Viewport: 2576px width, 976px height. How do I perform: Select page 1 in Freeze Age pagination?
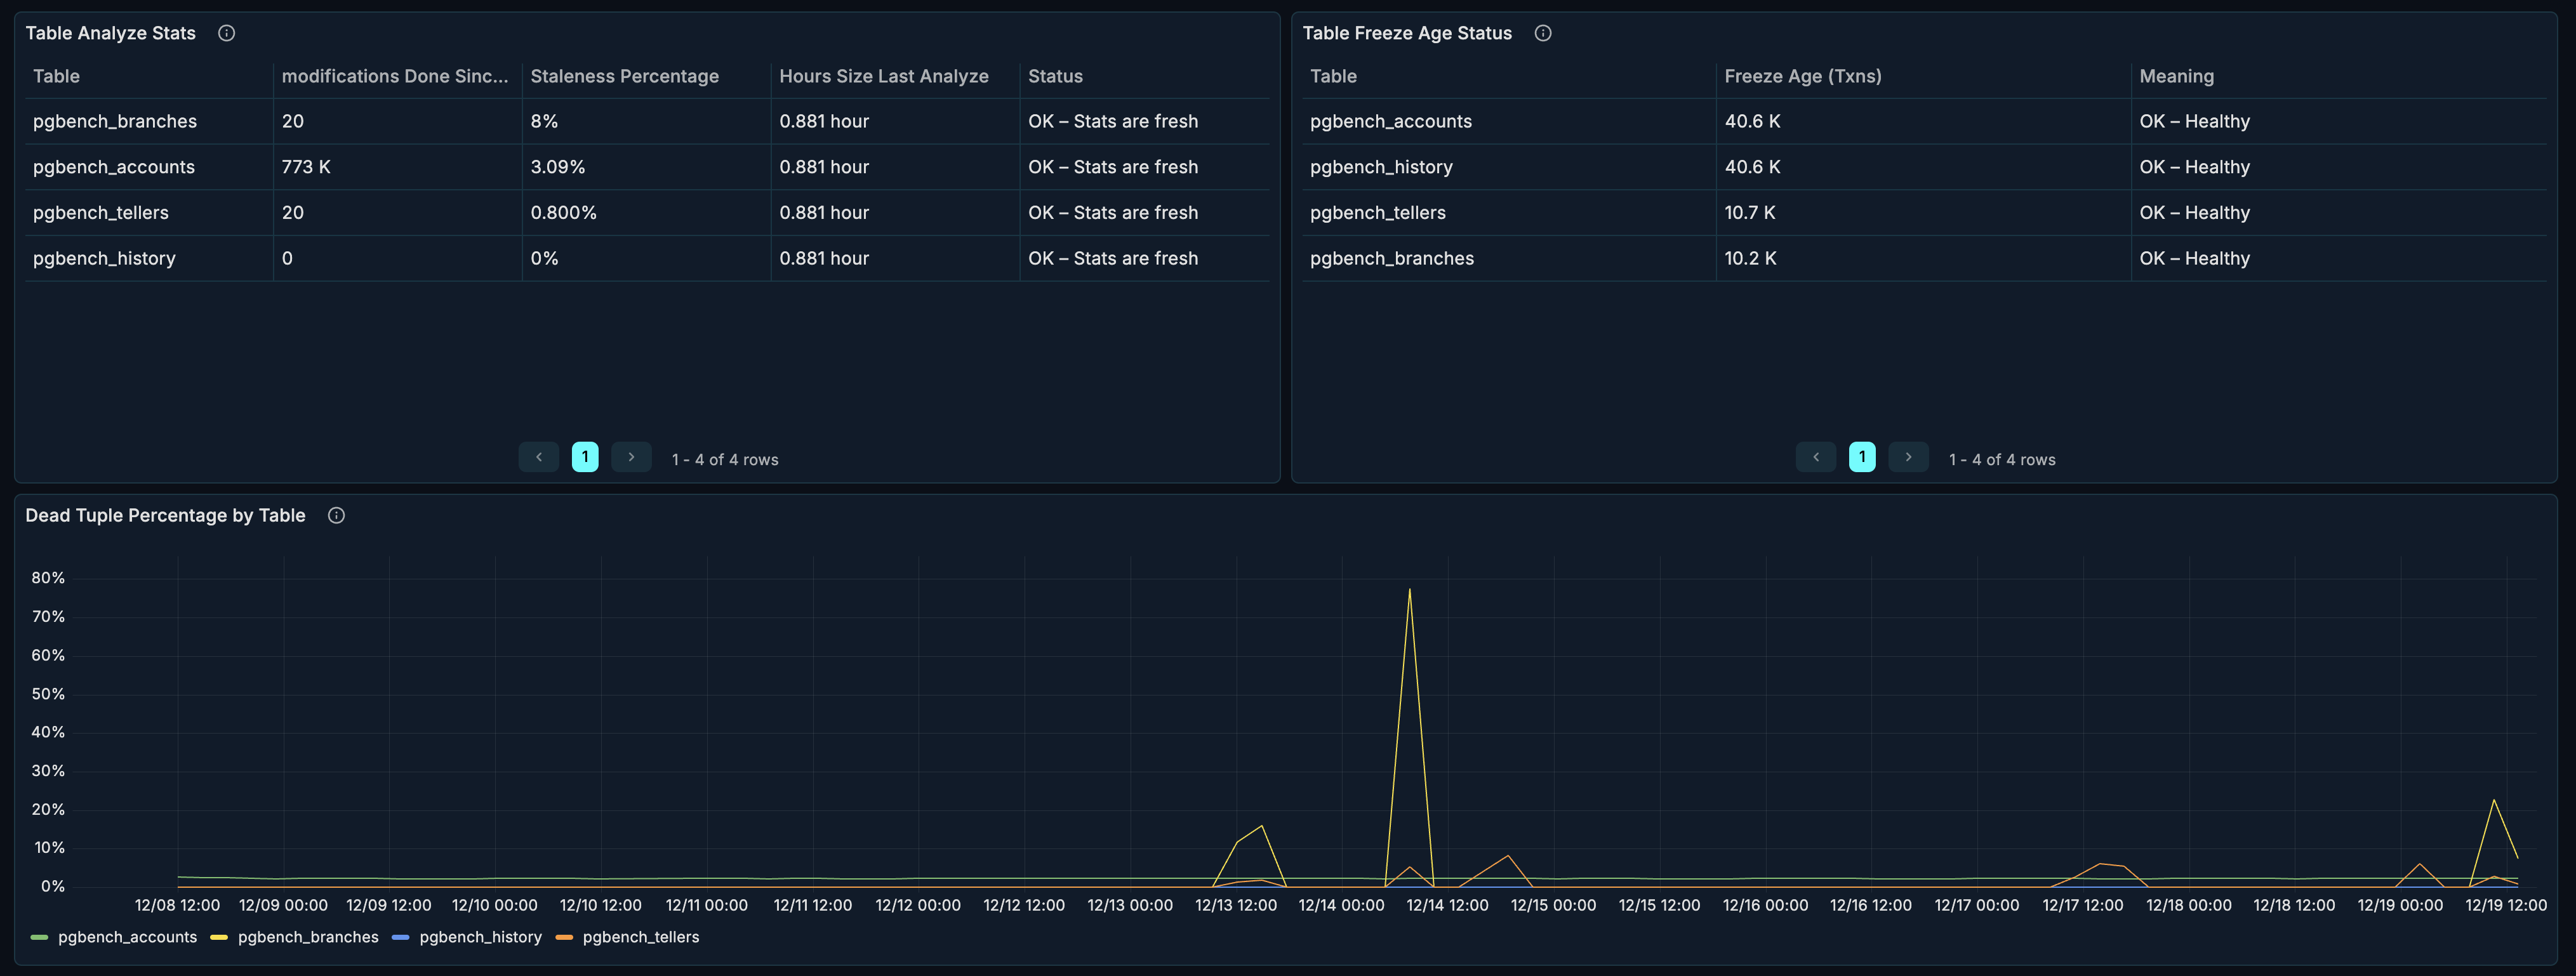1862,457
